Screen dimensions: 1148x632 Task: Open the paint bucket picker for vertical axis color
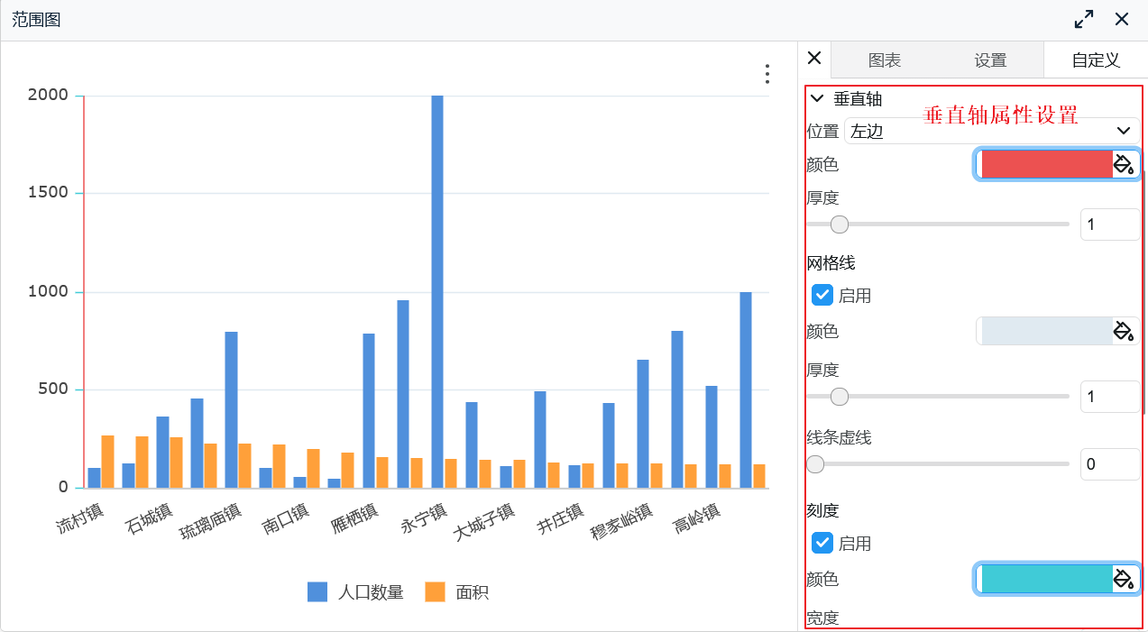coord(1124,164)
